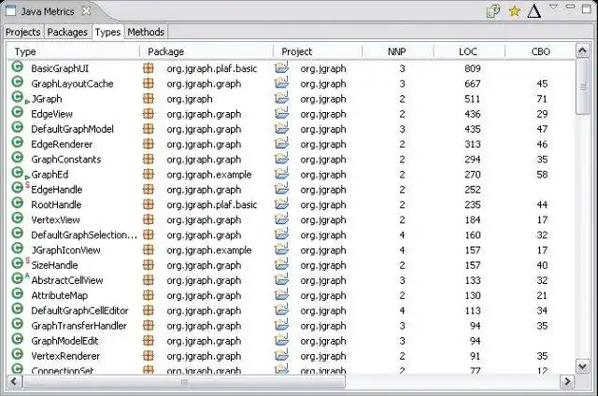Close the Java Metrics view tab
The image size is (598, 396).
(87, 11)
